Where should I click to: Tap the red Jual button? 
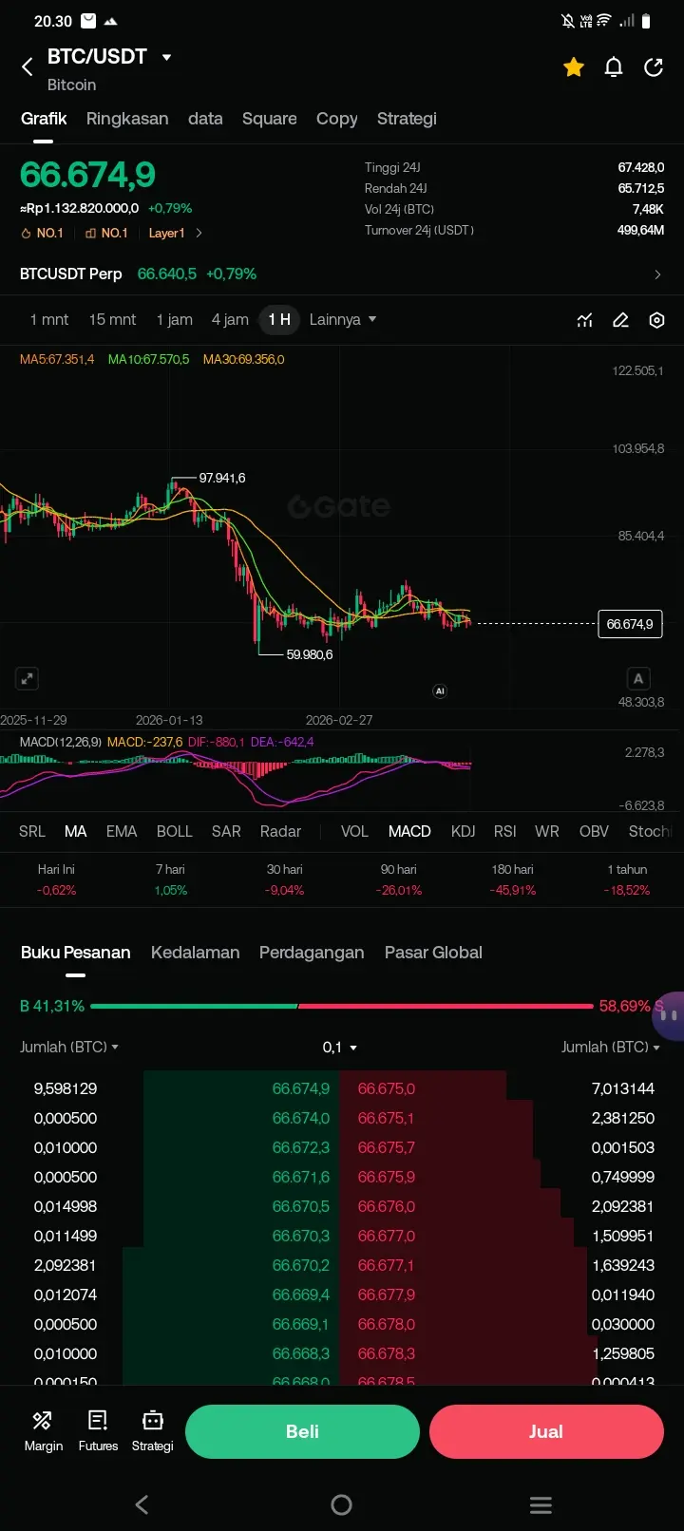(x=546, y=1431)
